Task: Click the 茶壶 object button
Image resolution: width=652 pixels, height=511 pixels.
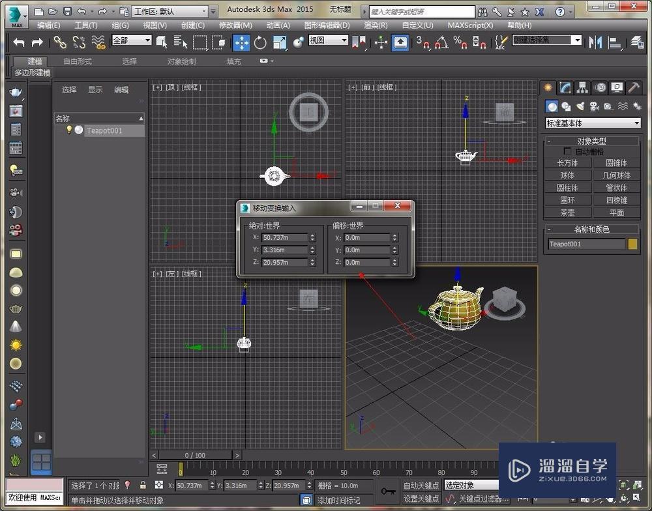Action: point(567,212)
